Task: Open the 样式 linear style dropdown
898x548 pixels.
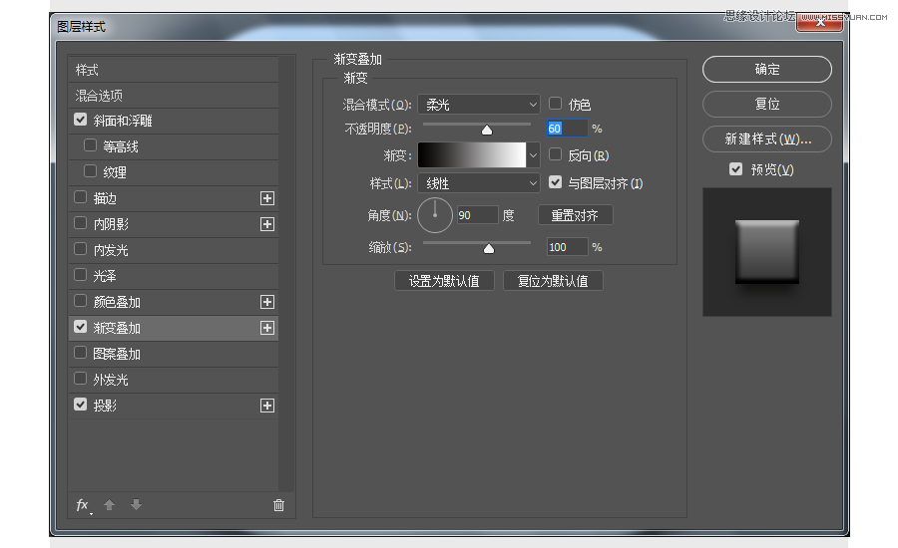Action: tap(479, 183)
